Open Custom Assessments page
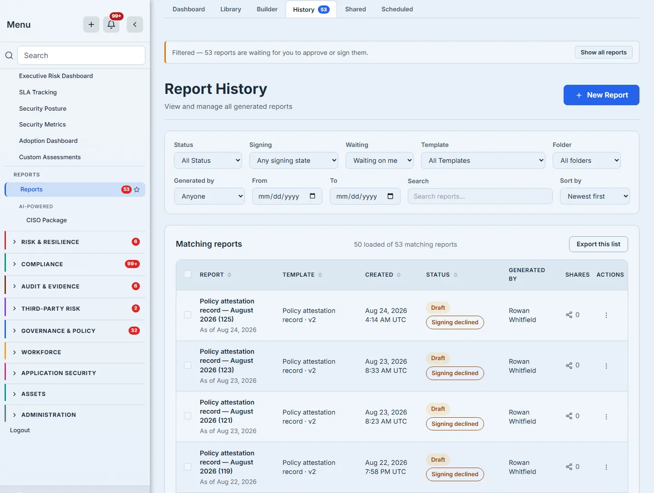Screen dimensions: 654x493 tap(50, 157)
